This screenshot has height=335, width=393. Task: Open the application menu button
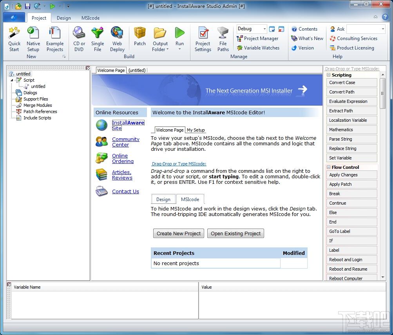point(14,17)
